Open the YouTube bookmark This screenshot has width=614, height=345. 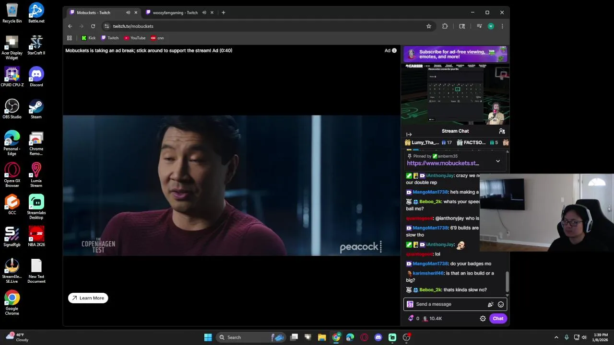coord(135,38)
